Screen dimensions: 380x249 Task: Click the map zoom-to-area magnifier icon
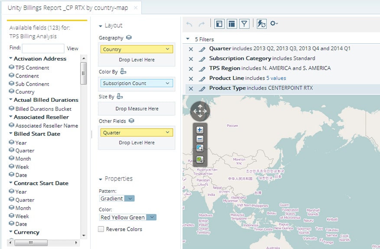(200, 148)
